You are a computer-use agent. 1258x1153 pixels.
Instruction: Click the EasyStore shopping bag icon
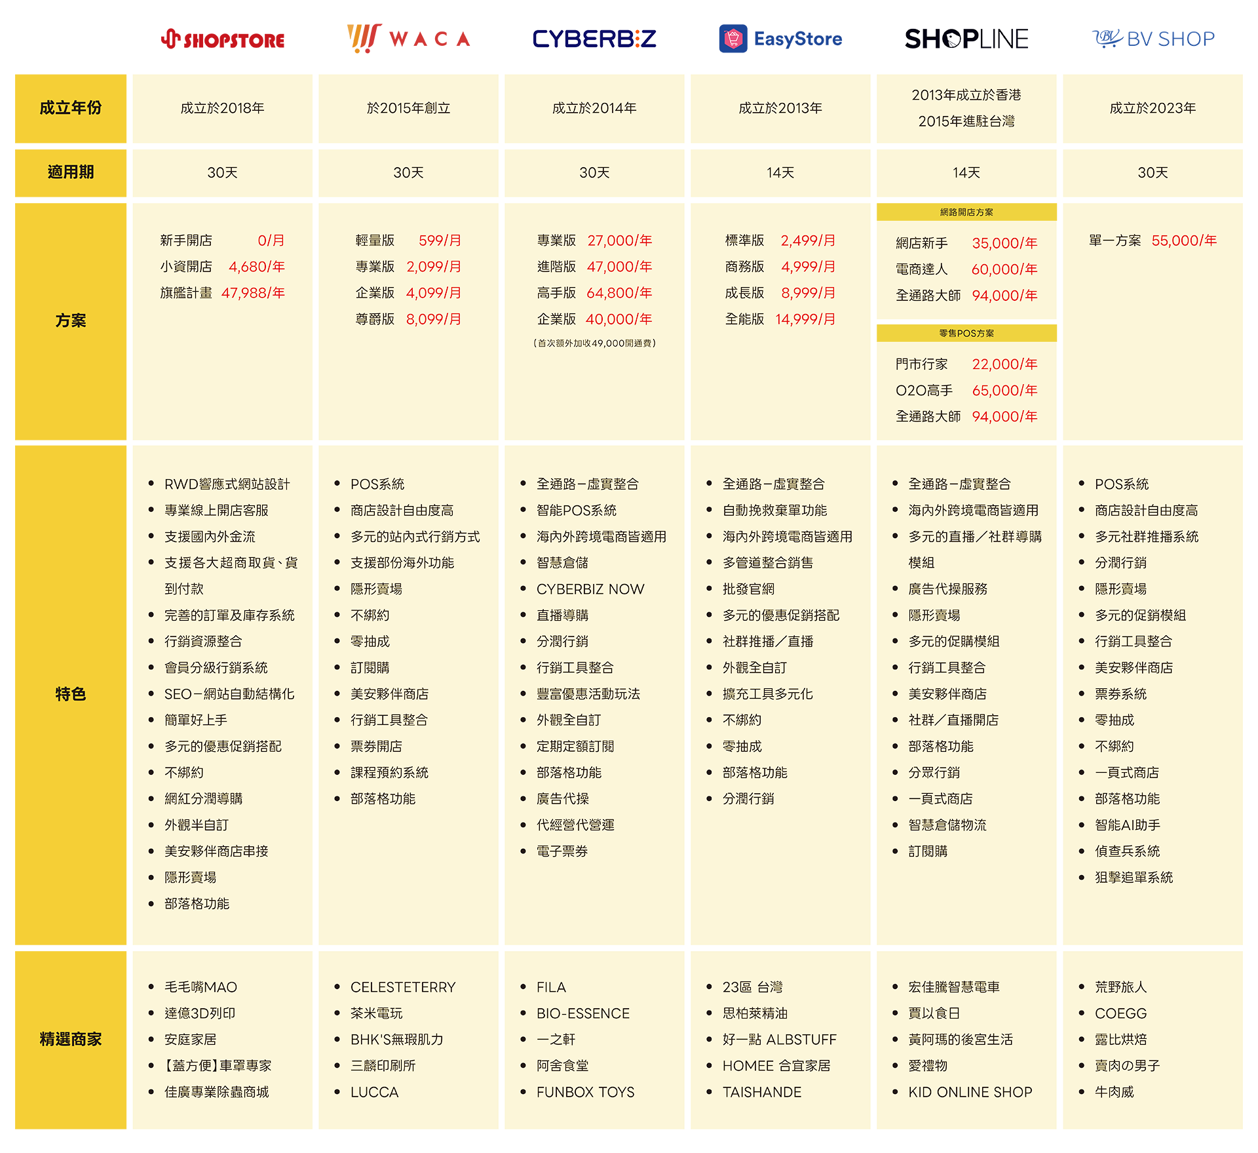(x=733, y=39)
